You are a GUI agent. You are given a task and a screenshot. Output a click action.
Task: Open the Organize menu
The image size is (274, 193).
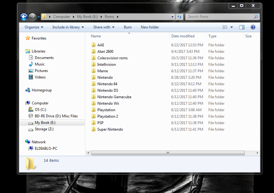34,27
